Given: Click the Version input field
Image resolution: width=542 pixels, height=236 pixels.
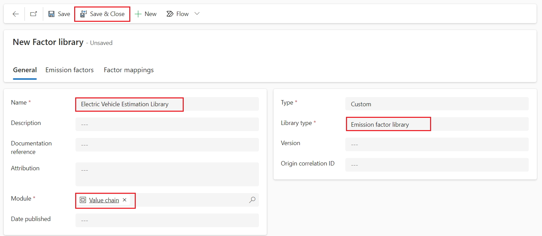Looking at the screenshot, I should pyautogui.click(x=437, y=144).
